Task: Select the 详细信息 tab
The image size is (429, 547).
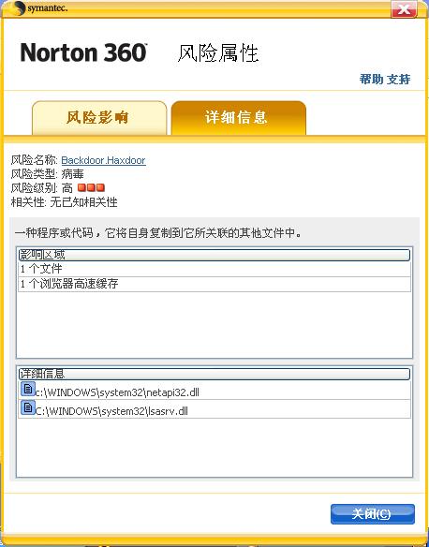Action: point(239,118)
